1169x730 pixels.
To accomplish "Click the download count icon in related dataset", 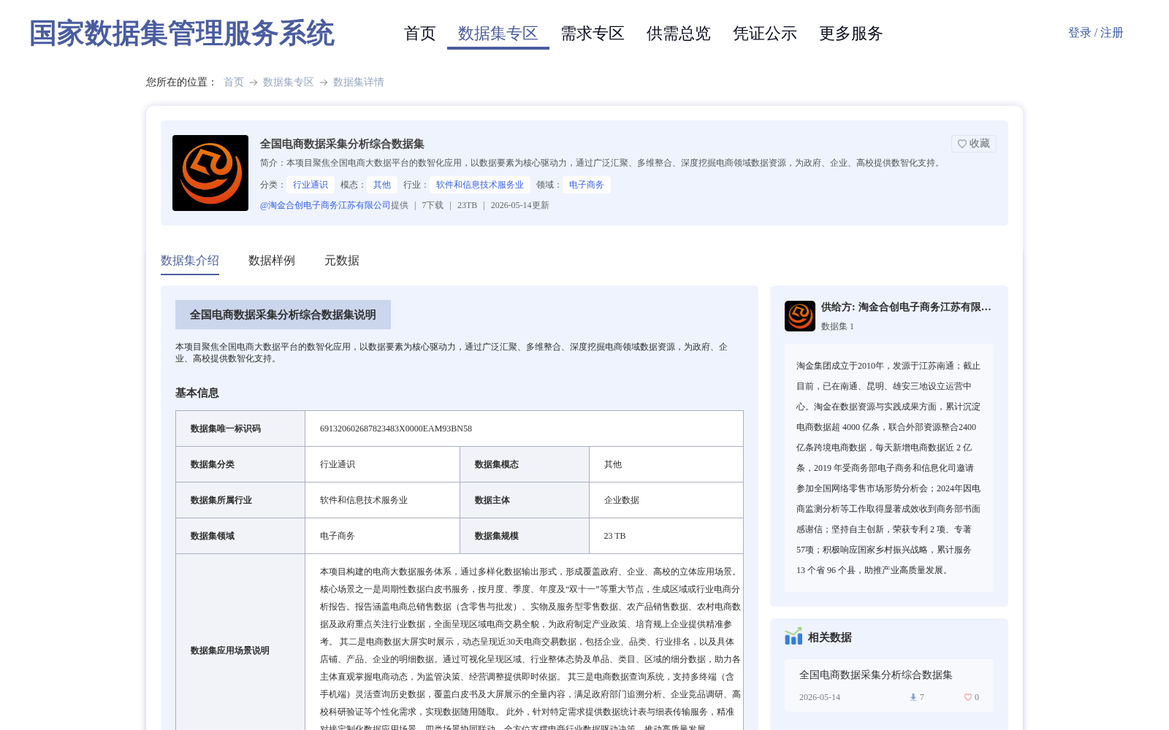I will [x=913, y=697].
